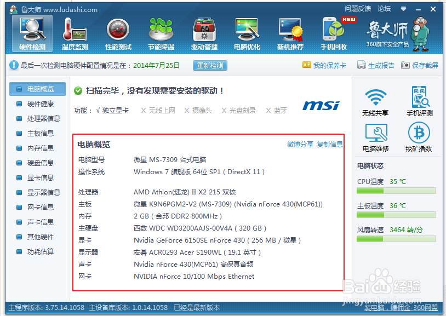Viewport: 446px width, 316px height.
Task: Click the K9N6PGM2-V2 motherboard text
Action: point(228,204)
